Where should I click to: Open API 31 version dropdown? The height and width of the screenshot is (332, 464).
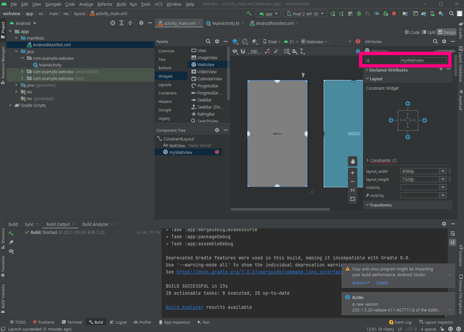pyautogui.click(x=291, y=42)
